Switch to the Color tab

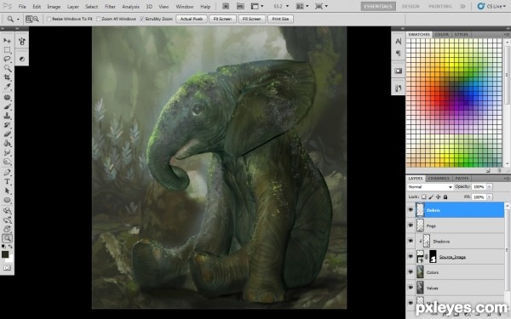pos(442,34)
